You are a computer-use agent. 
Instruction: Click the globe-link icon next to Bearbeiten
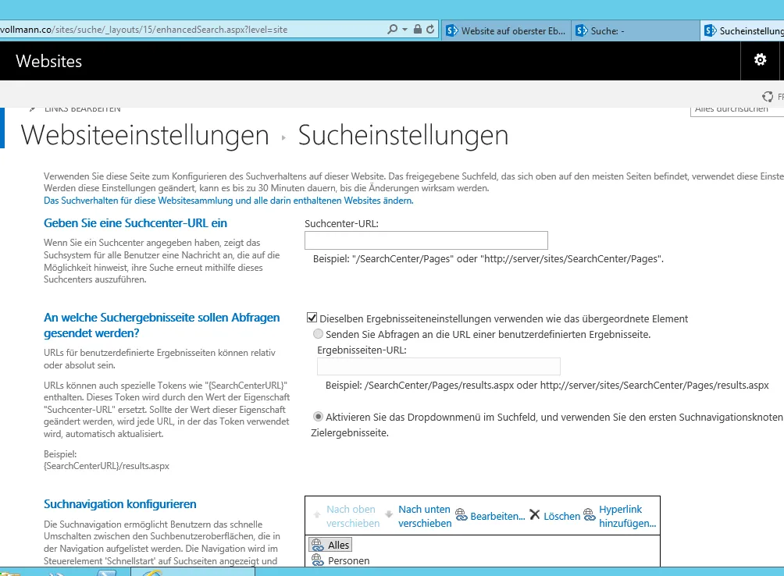pyautogui.click(x=461, y=514)
